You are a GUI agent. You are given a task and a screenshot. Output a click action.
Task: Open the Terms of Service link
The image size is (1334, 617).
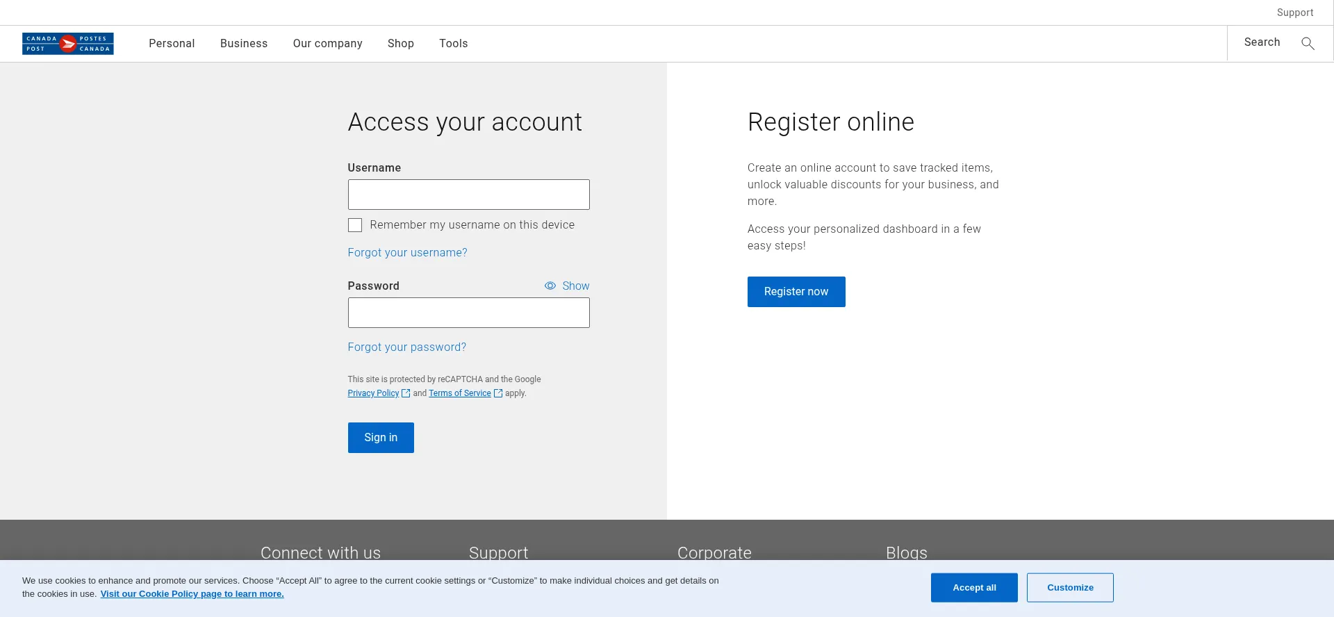click(x=460, y=393)
